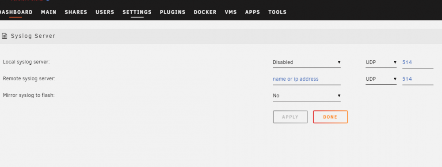
Task: Open the Shares tab
Action: click(x=76, y=12)
